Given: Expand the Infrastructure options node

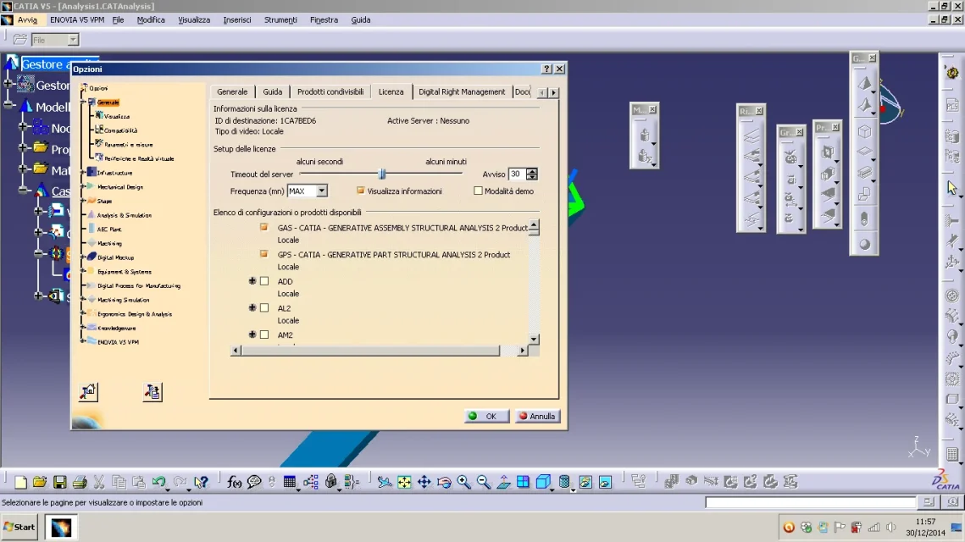Looking at the screenshot, I should (x=83, y=173).
